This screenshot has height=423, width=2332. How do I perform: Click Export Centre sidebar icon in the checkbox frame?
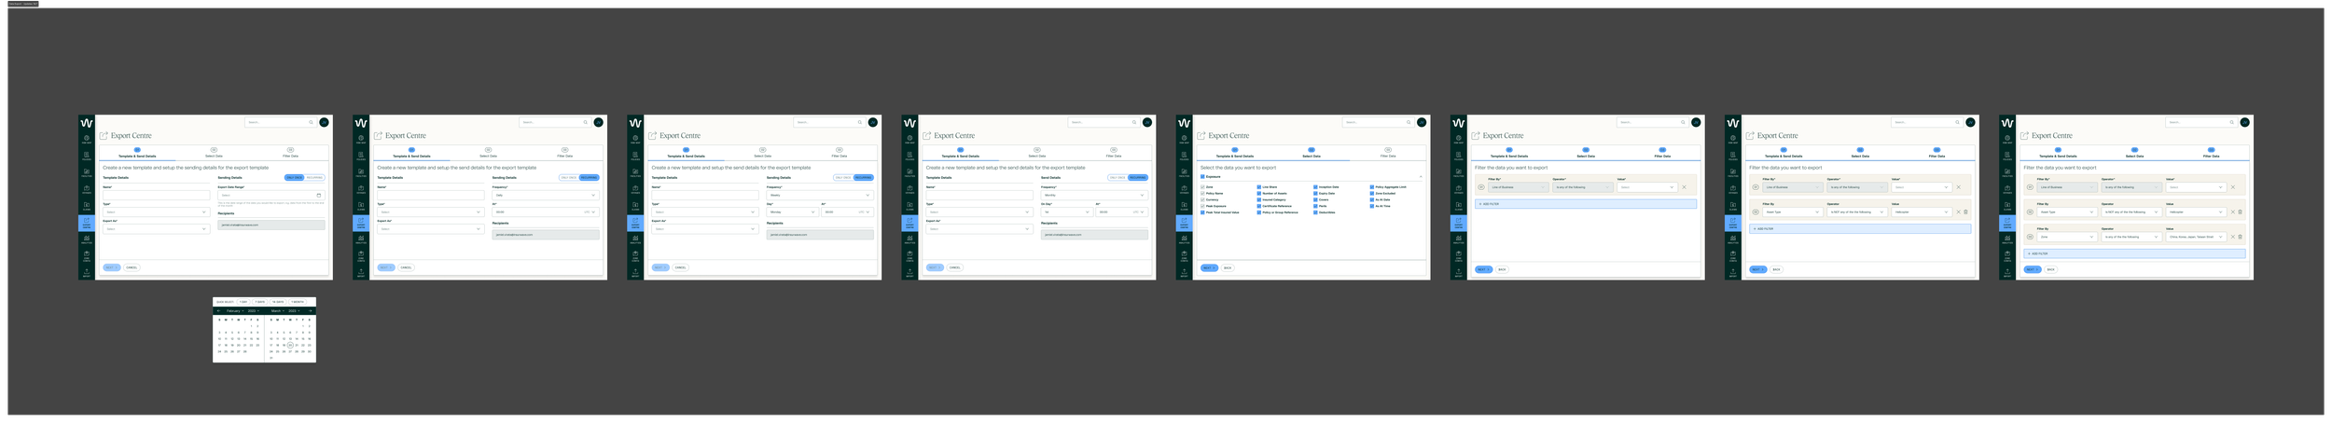(1184, 223)
